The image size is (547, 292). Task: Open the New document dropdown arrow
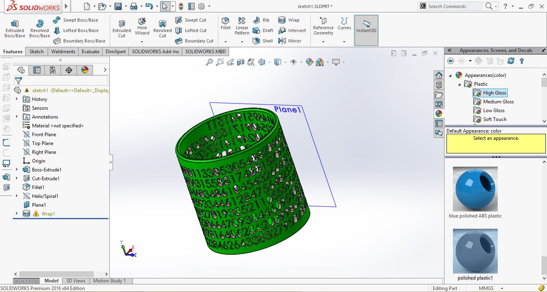[95, 6]
